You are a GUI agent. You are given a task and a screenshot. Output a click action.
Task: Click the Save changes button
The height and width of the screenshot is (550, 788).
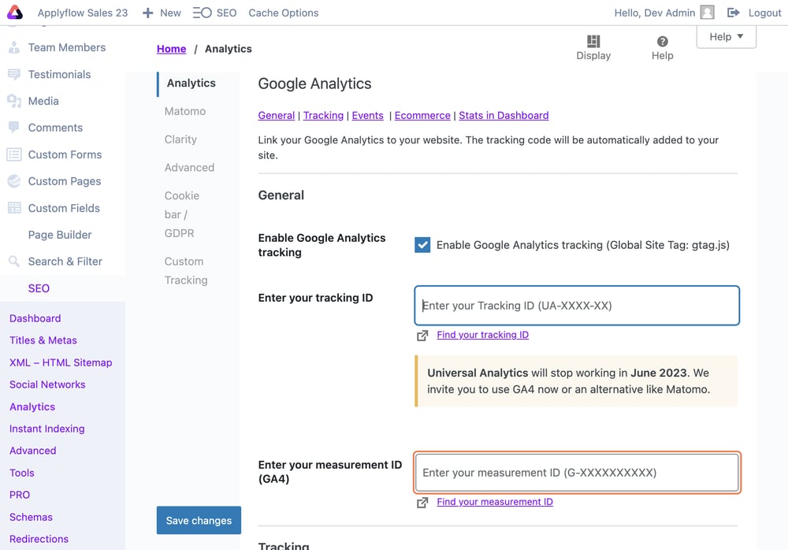tap(199, 520)
